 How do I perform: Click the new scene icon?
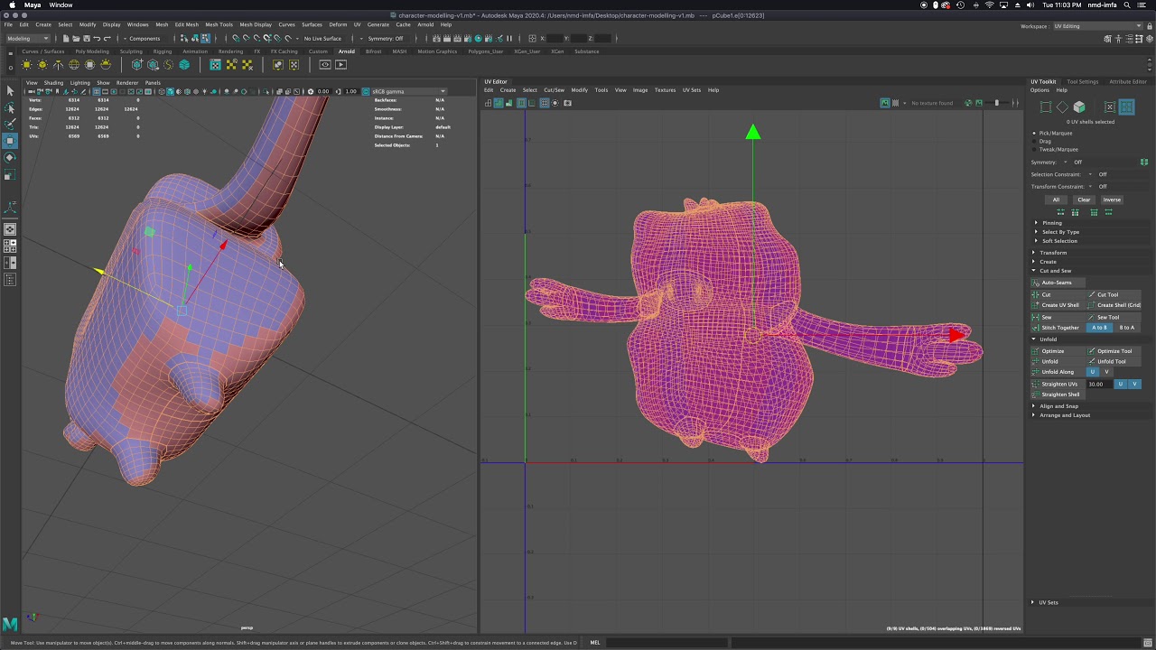click(x=68, y=38)
